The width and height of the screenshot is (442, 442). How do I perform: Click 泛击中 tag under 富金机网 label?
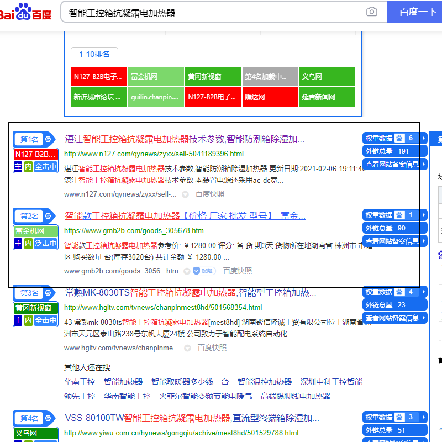pyautogui.click(x=46, y=243)
